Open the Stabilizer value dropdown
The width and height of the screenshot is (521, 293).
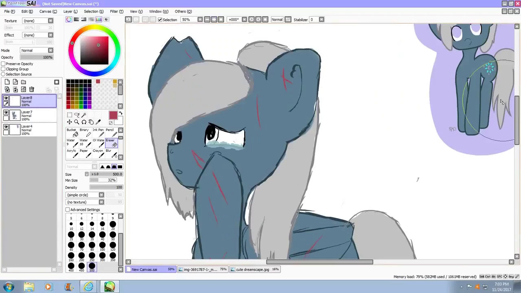[x=322, y=20]
